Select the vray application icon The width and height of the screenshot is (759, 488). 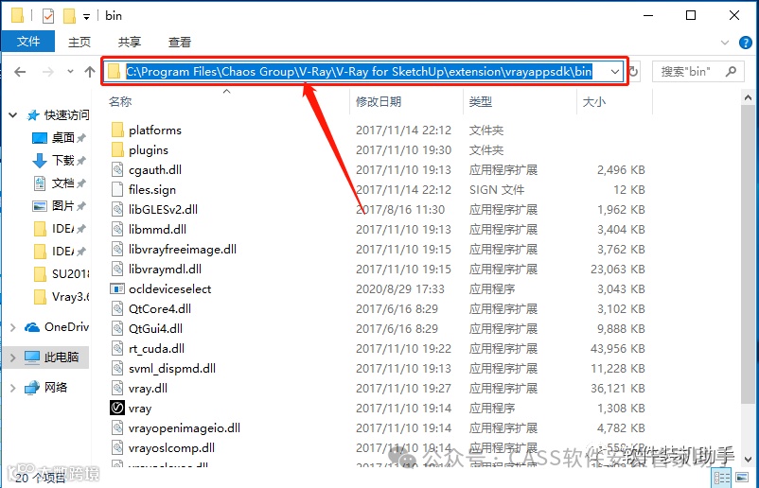tap(117, 408)
